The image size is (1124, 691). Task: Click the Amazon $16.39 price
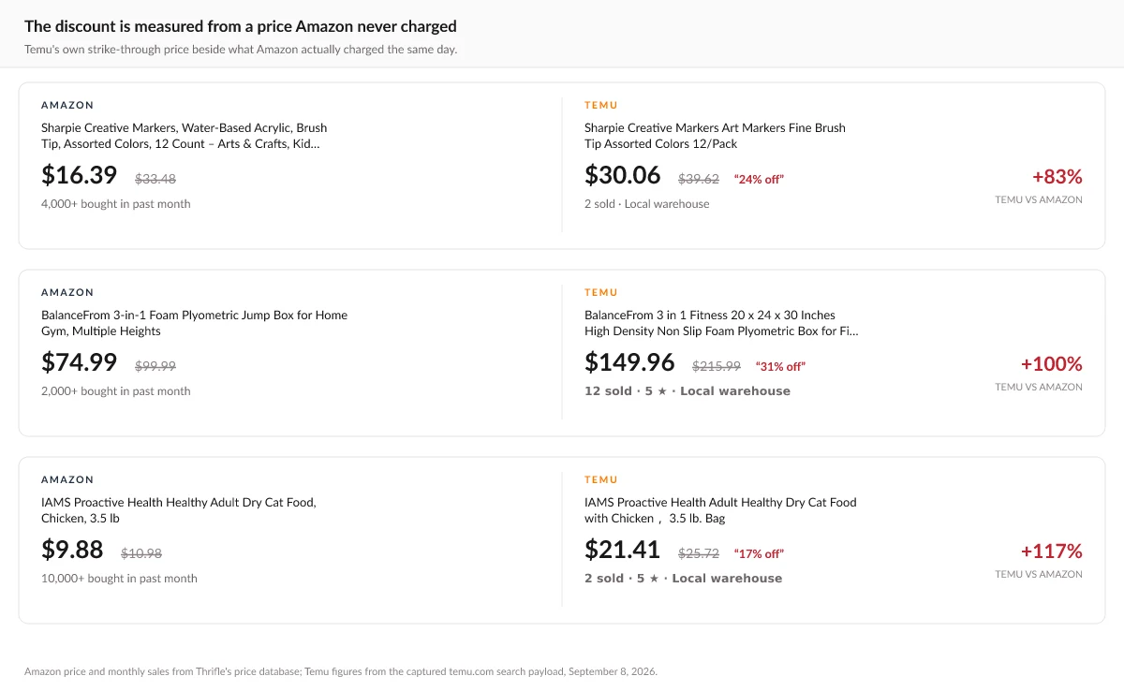point(80,175)
